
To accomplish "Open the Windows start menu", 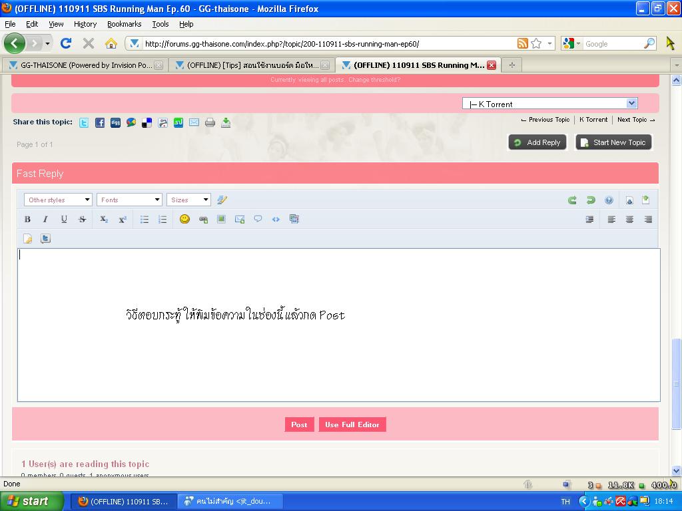I will coord(31,501).
